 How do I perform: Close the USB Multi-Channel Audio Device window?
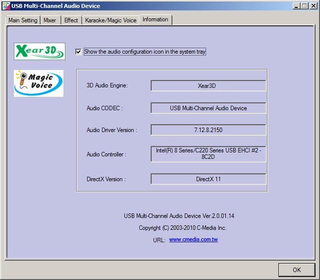point(313,6)
